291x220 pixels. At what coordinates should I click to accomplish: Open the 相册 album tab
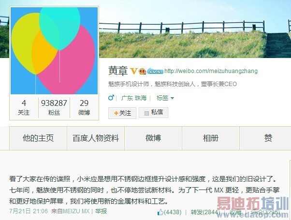[x=211, y=138]
